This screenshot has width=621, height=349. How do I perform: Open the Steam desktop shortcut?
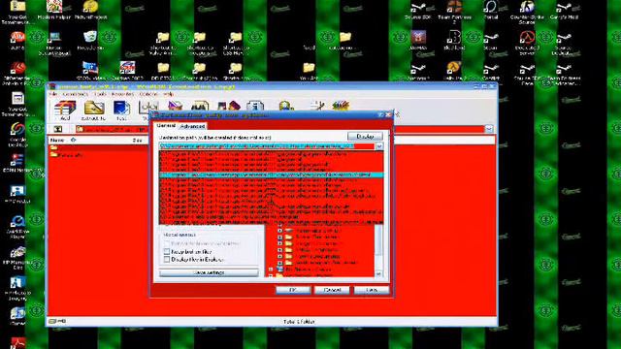491,41
